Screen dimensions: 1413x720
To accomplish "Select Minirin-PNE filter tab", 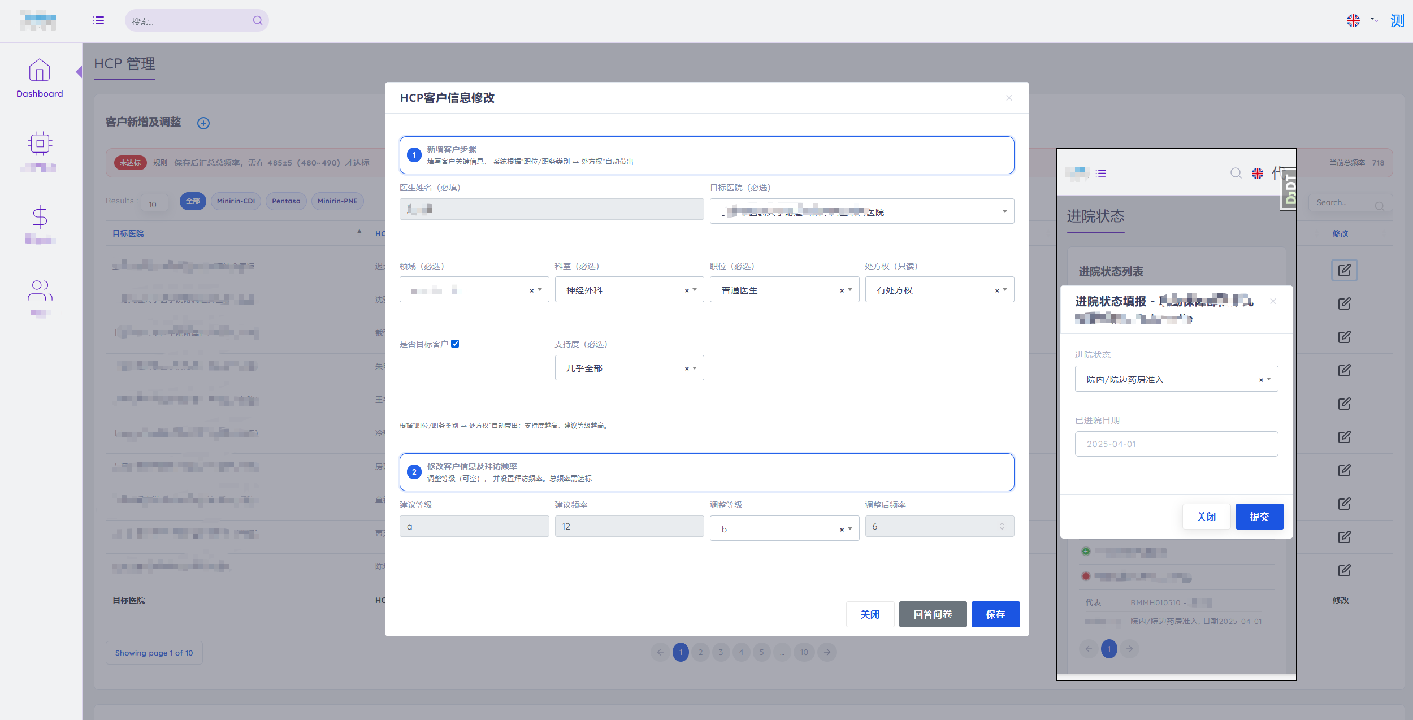I will click(337, 201).
